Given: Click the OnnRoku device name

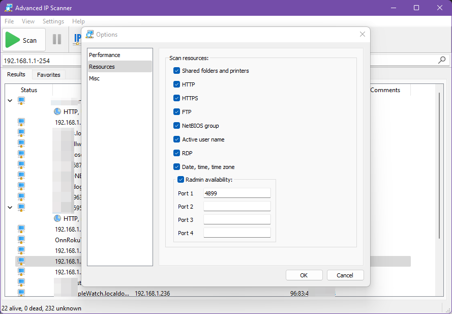Looking at the screenshot, I should coord(68,240).
